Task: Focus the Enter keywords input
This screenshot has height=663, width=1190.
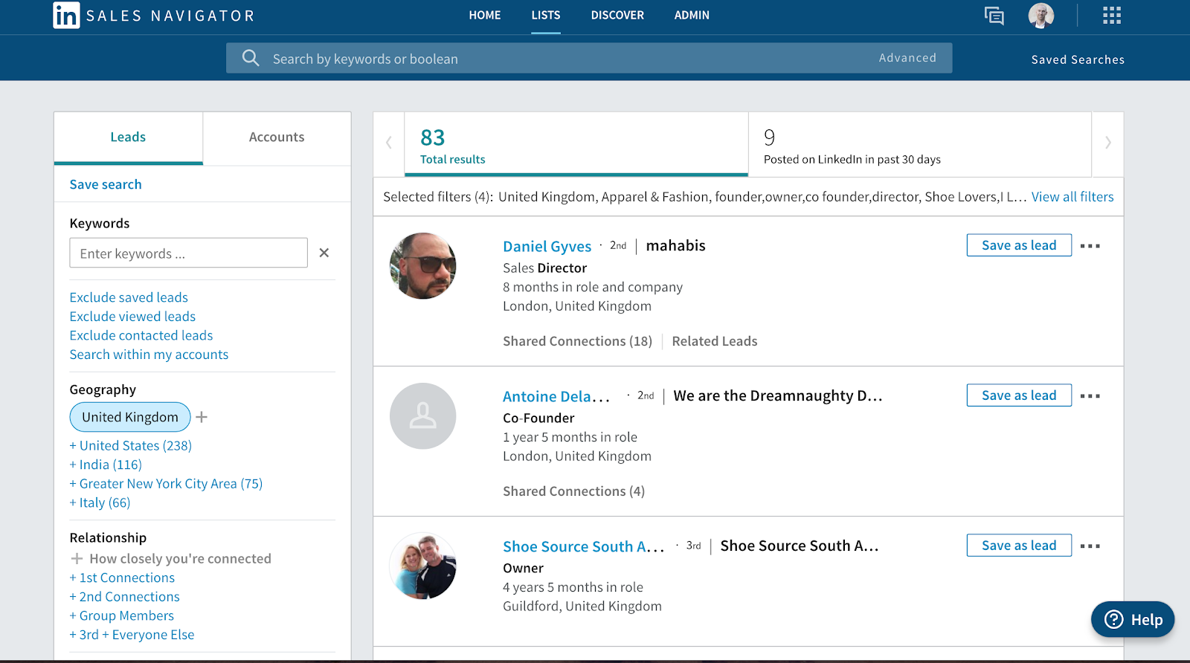Action: pyautogui.click(x=188, y=253)
